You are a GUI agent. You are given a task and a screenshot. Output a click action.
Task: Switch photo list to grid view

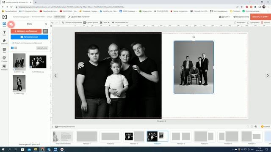(x=12, y=48)
